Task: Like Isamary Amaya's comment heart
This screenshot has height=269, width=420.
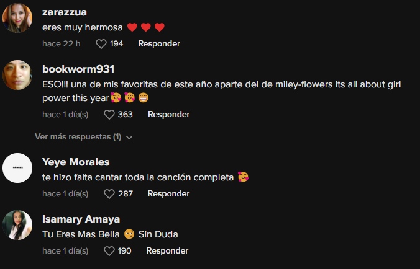Action: 109,251
